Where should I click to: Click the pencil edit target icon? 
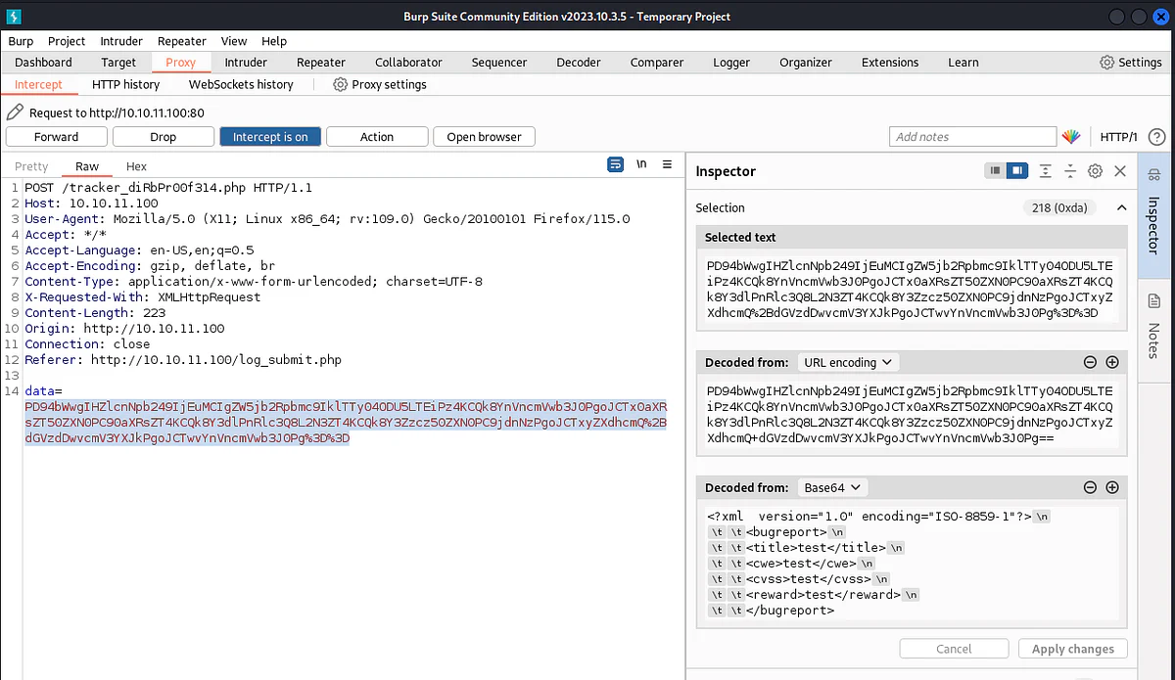click(x=15, y=113)
